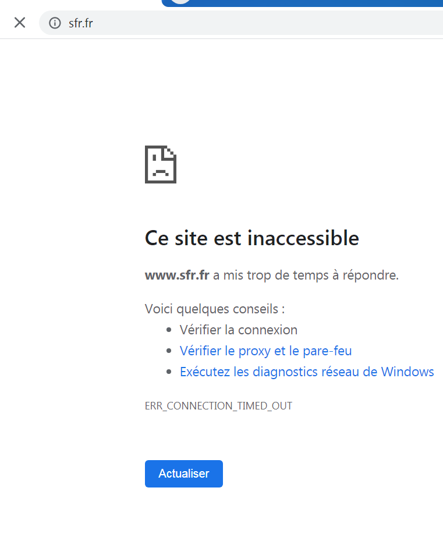This screenshot has height=537, width=443.
Task: Click the ERR_CONNECTION_TIMED_OUT error code
Action: pos(218,406)
